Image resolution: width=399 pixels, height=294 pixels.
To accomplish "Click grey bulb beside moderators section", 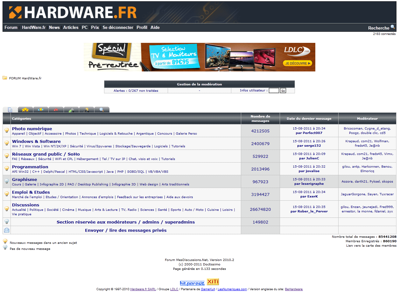I will coord(7,222).
